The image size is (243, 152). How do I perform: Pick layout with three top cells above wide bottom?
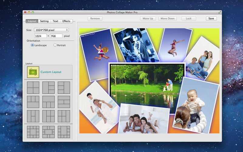(x=33, y=102)
